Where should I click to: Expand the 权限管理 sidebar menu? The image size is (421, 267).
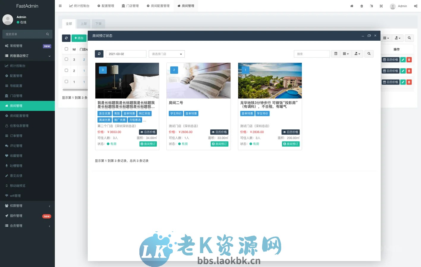pyautogui.click(x=27, y=206)
